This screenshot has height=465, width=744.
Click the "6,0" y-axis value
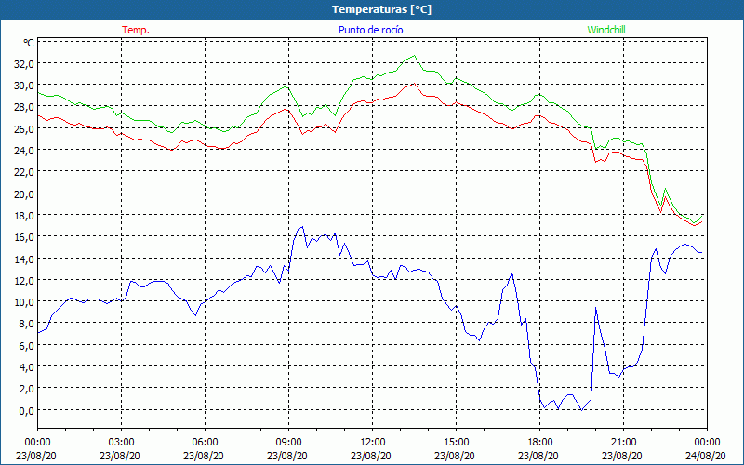[27, 345]
